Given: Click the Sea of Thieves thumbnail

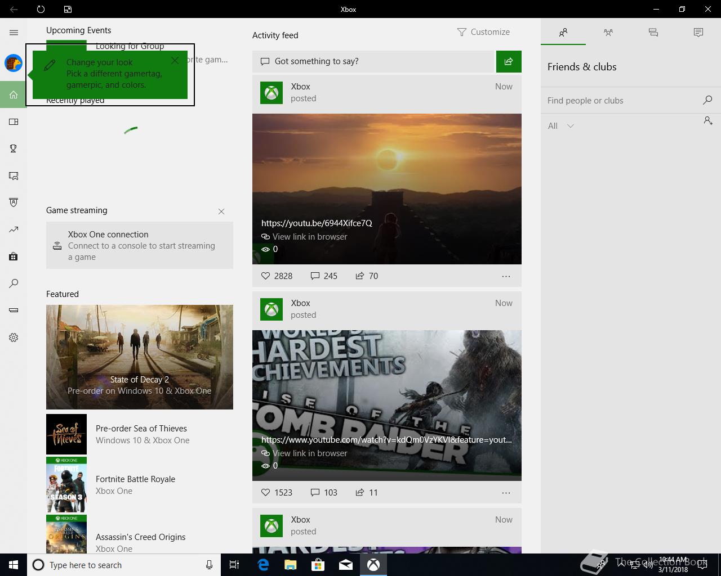Looking at the screenshot, I should 66,434.
